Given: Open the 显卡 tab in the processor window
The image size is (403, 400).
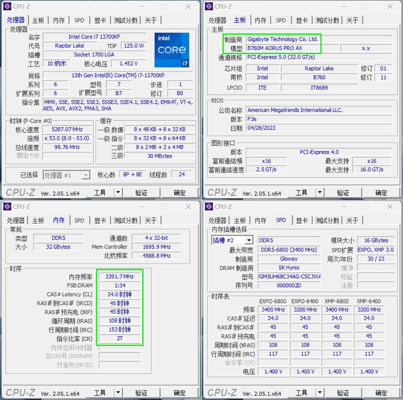Looking at the screenshot, I should pos(100,20).
